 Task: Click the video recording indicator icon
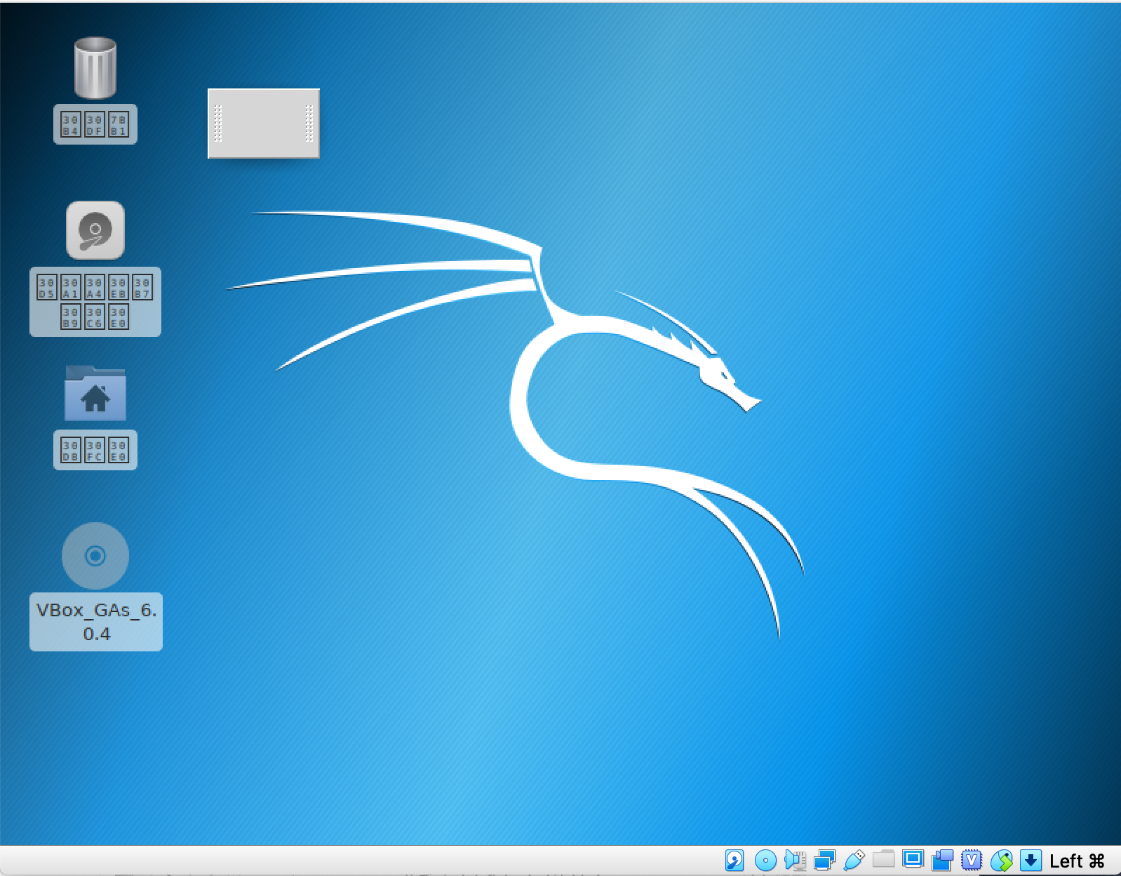[943, 860]
